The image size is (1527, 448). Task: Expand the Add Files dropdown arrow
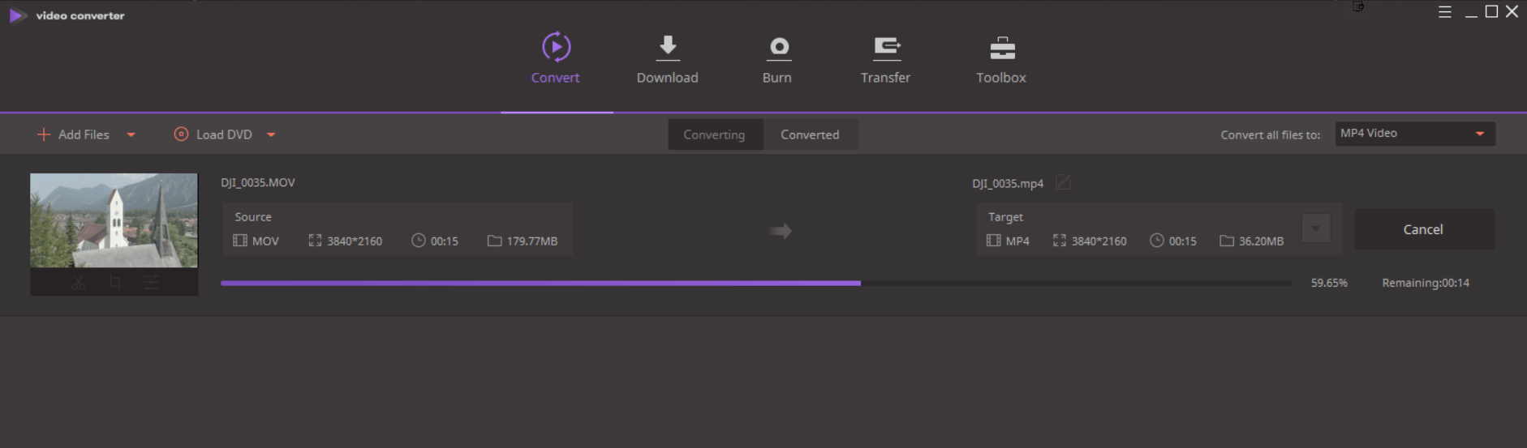(131, 134)
